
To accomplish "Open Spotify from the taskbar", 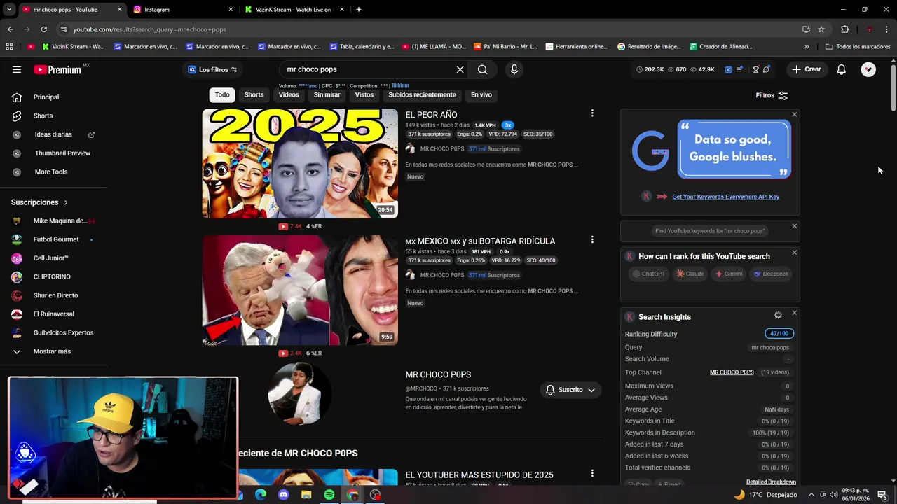I will tap(329, 495).
